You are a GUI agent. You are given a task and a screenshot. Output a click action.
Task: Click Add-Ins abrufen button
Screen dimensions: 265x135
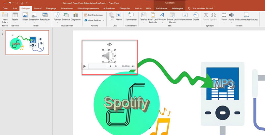click(x=93, y=15)
